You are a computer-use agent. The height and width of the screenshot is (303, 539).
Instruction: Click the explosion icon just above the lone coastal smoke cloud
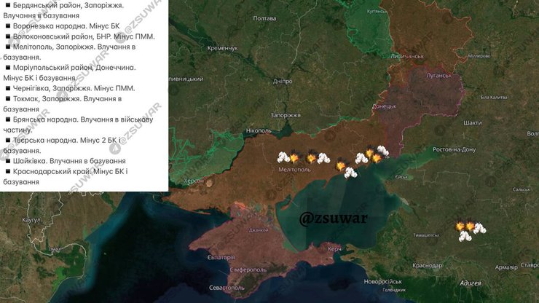coord(340,167)
